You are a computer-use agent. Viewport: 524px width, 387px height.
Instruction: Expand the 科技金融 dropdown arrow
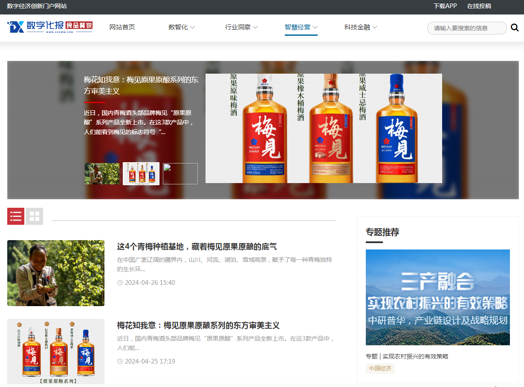coord(375,27)
